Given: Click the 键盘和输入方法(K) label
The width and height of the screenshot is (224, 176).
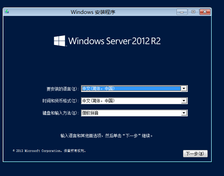Looking at the screenshot, I should [61, 113].
